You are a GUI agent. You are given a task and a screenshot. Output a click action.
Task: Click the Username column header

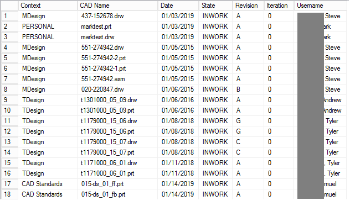point(320,6)
